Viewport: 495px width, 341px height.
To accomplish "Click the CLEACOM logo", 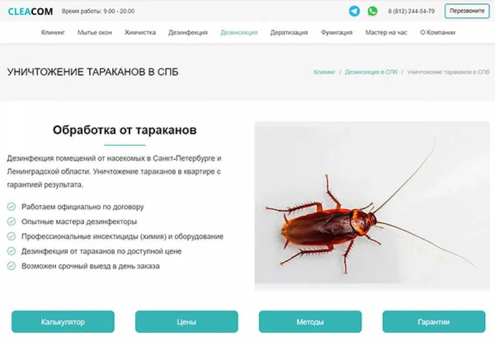I will tap(30, 12).
